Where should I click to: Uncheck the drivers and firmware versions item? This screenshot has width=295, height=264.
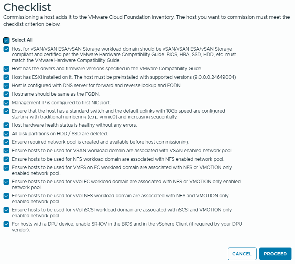coord(6,69)
